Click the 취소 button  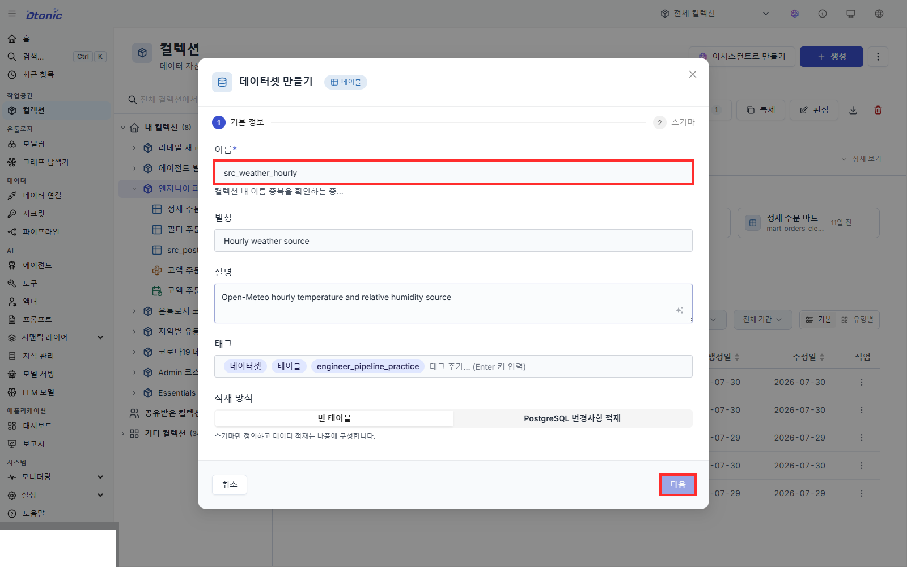[x=230, y=485]
